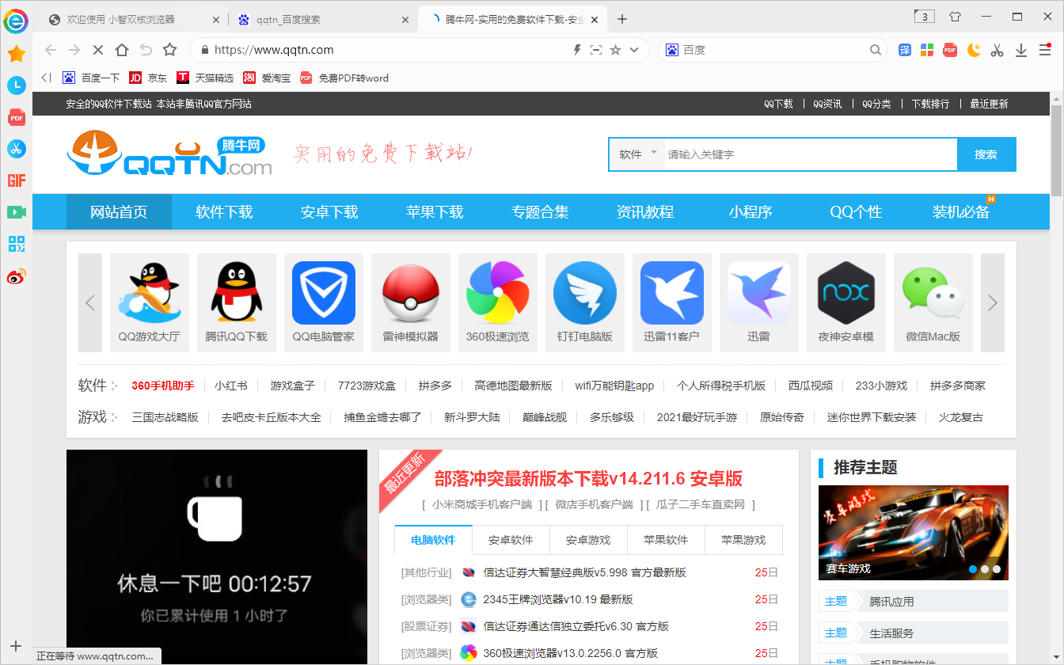Open the 钉钉电脑版 app thumbnail
1064x665 pixels.
[585, 302]
